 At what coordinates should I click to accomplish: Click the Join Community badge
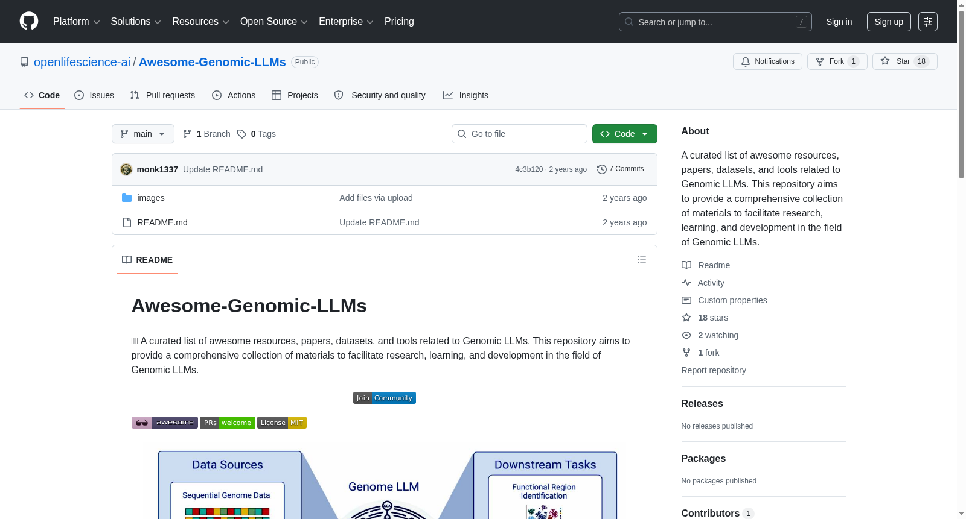tap(385, 398)
